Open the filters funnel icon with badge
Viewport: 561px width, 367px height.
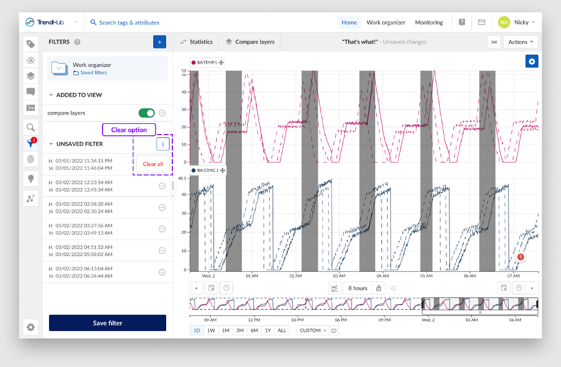[30, 143]
